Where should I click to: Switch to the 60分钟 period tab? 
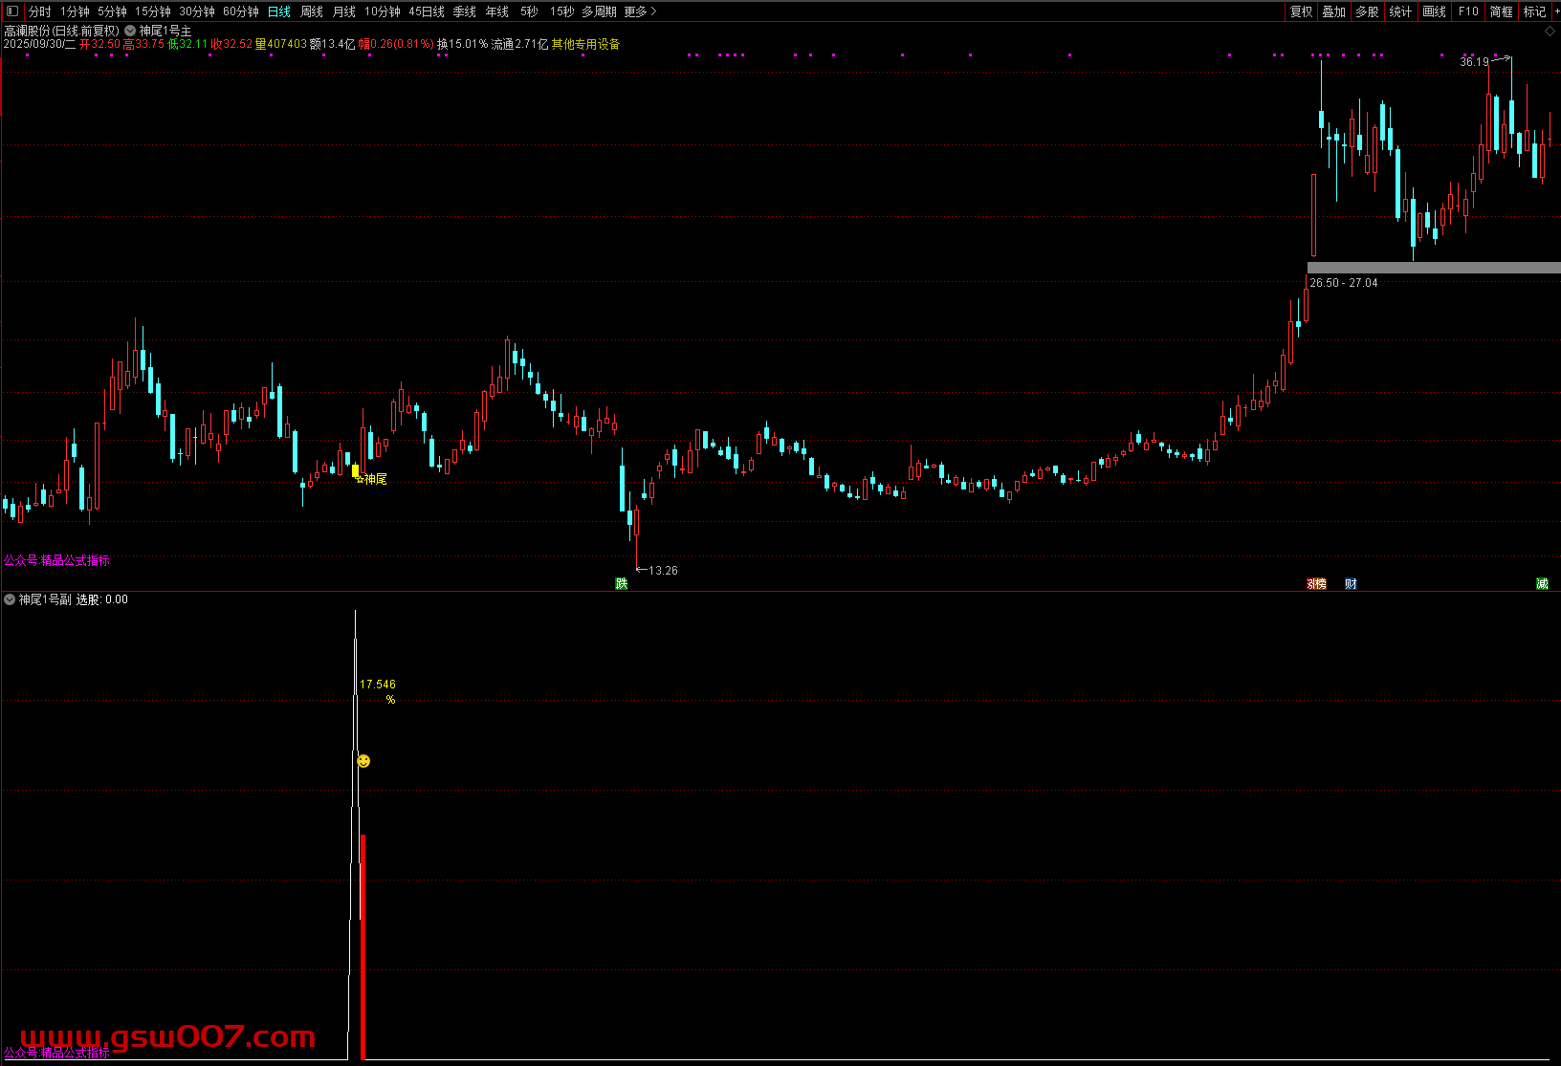[x=241, y=11]
